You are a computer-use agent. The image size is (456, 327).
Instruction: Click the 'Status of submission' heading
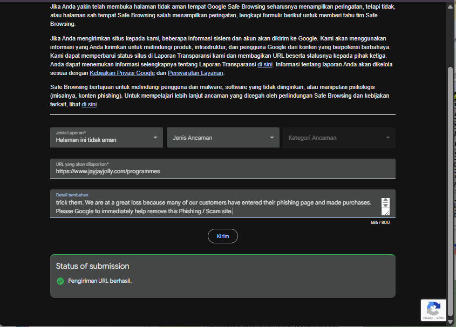pyautogui.click(x=92, y=266)
